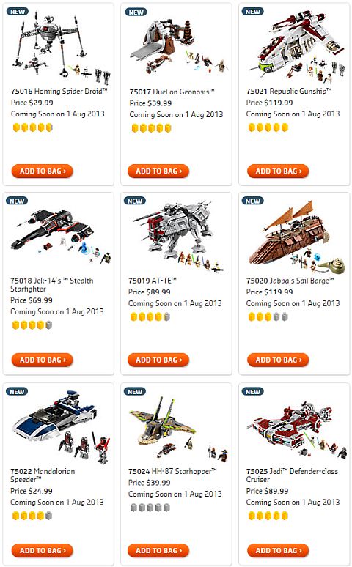This screenshot has width=352, height=567.
Task: View brick rating for Homing Spider Droid
Action: 32,127
